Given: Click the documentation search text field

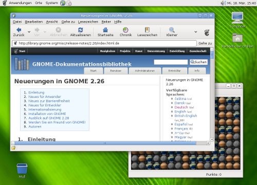Looking at the screenshot, I should [171, 62].
